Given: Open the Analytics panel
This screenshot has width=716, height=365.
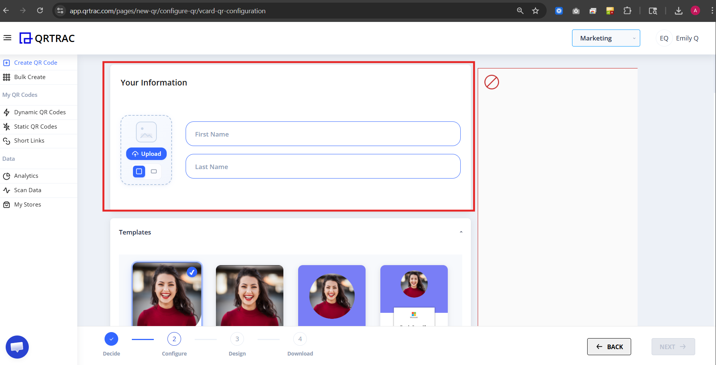Looking at the screenshot, I should [x=26, y=176].
